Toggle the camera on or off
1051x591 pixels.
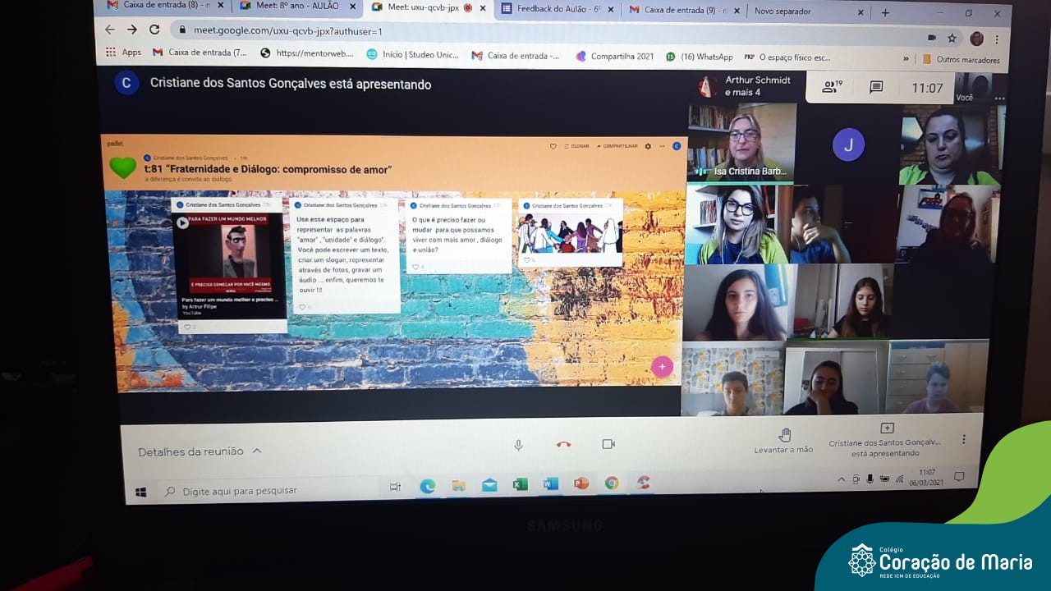click(608, 444)
